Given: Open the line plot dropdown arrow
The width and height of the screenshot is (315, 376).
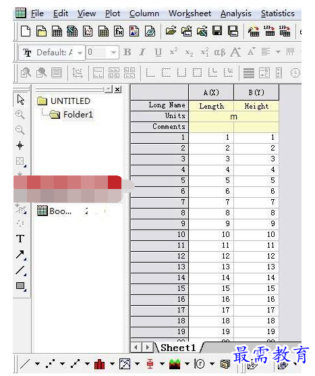Looking at the screenshot, I should tap(37, 364).
